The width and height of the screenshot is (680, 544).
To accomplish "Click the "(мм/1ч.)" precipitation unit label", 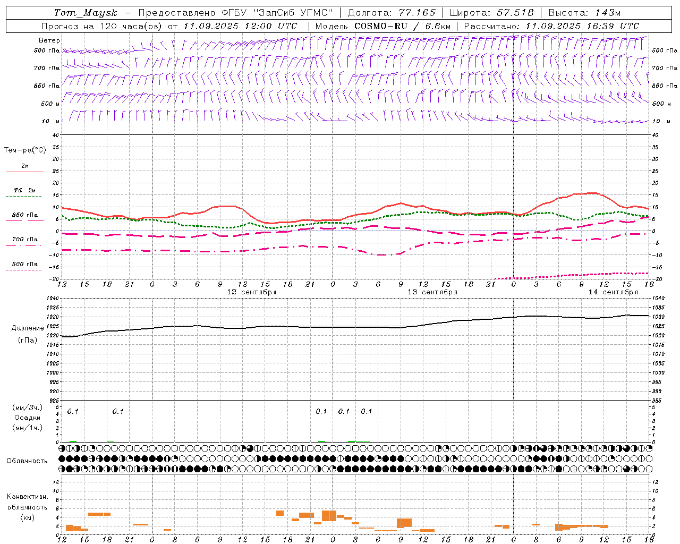I will pyautogui.click(x=28, y=428).
